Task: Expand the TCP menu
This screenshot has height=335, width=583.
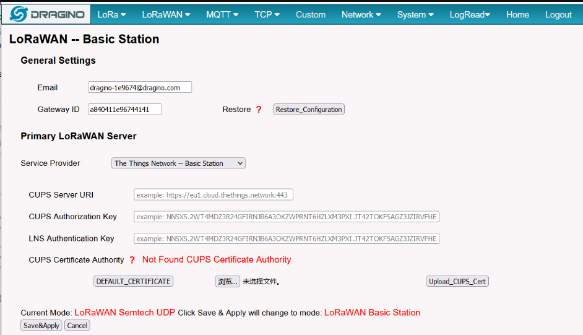Action: (x=267, y=14)
